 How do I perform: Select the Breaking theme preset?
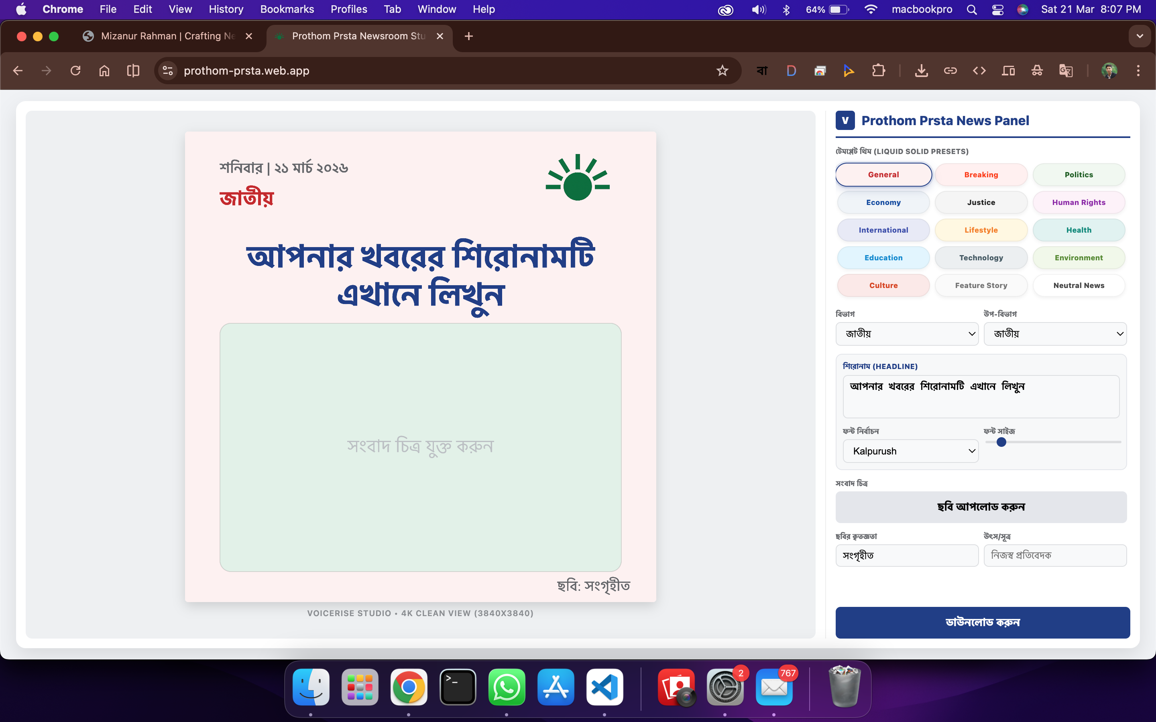[x=981, y=175]
